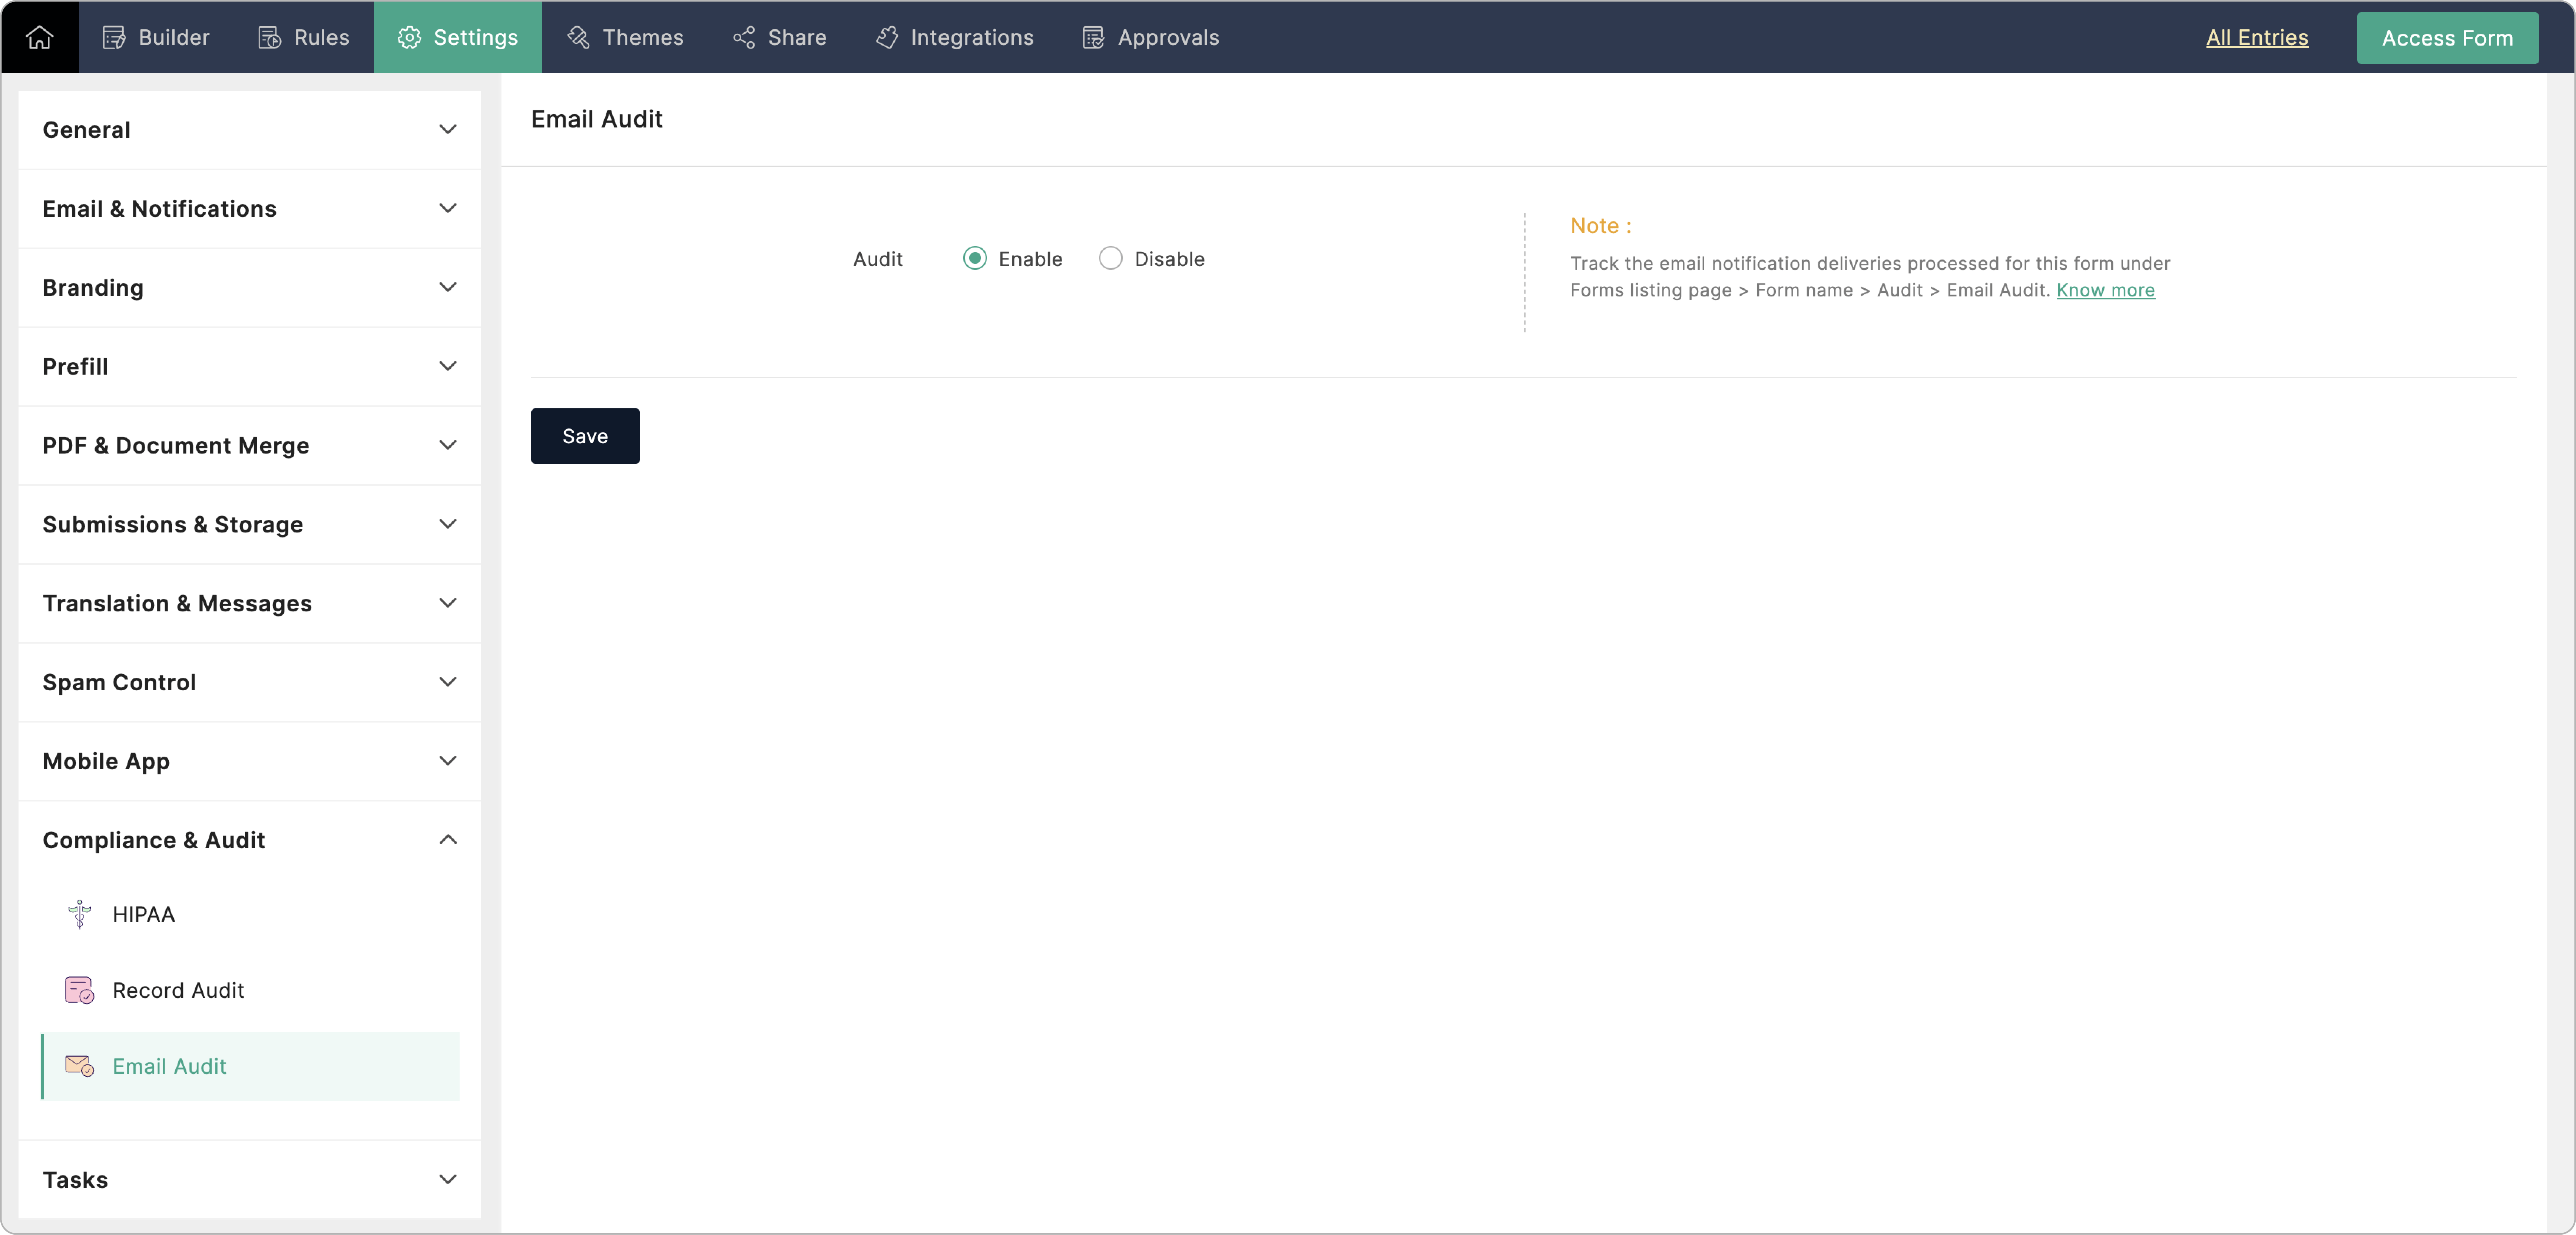This screenshot has height=1235, width=2576.
Task: Click the Translation & Messages heading
Action: (177, 604)
